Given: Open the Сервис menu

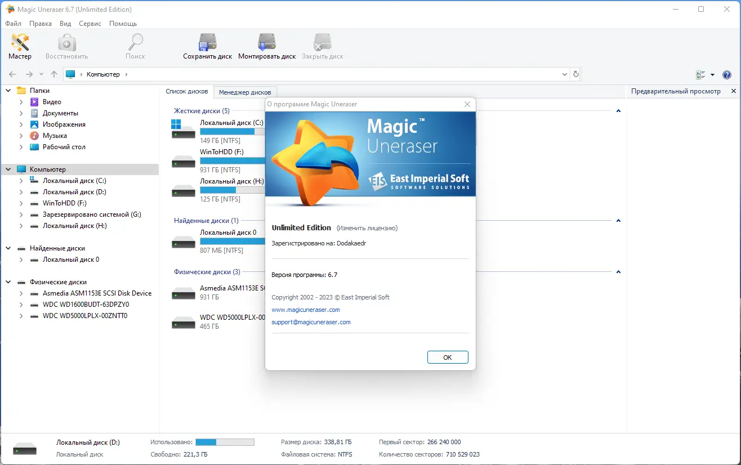Looking at the screenshot, I should pyautogui.click(x=90, y=24).
